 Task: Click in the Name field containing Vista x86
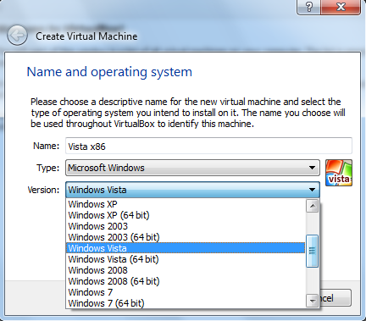coord(208,146)
